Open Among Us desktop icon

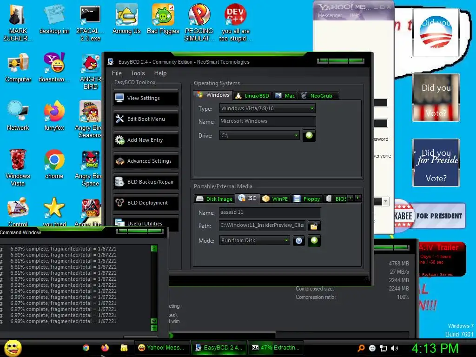(x=126, y=19)
